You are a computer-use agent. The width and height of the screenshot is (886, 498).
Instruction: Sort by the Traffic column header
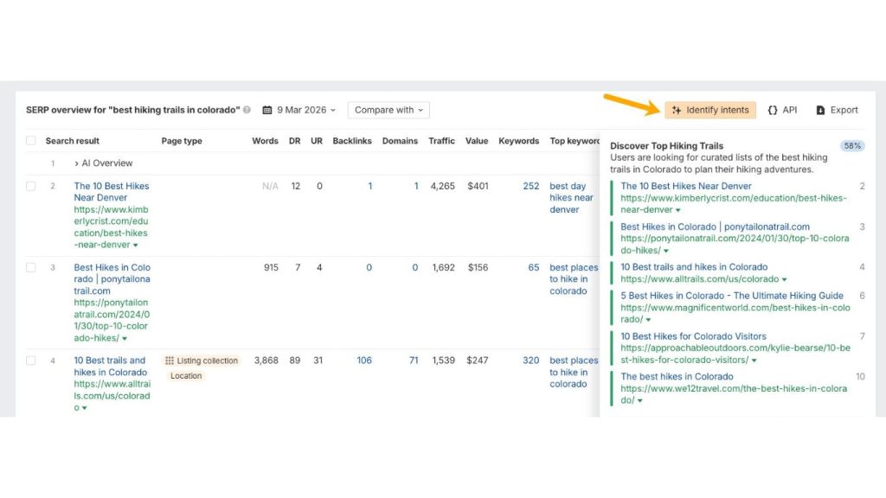click(x=441, y=141)
